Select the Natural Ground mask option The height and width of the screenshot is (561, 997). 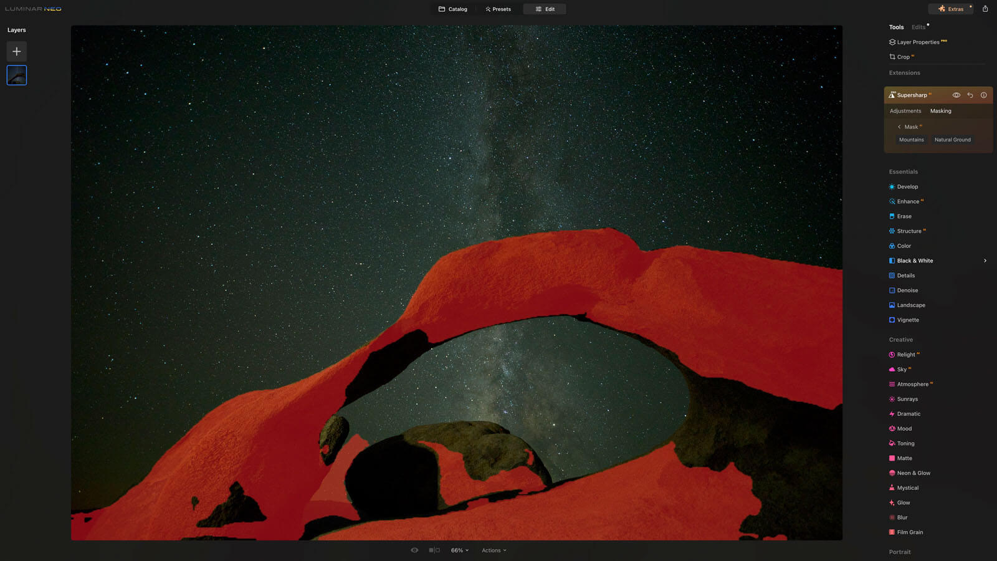point(952,140)
